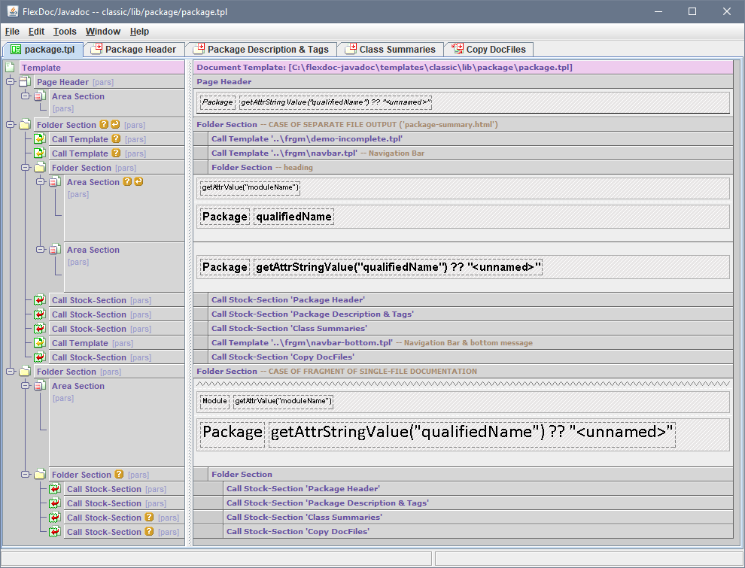Collapse the bottom-most Folder Section node
This screenshot has height=568, width=745.
(x=26, y=475)
